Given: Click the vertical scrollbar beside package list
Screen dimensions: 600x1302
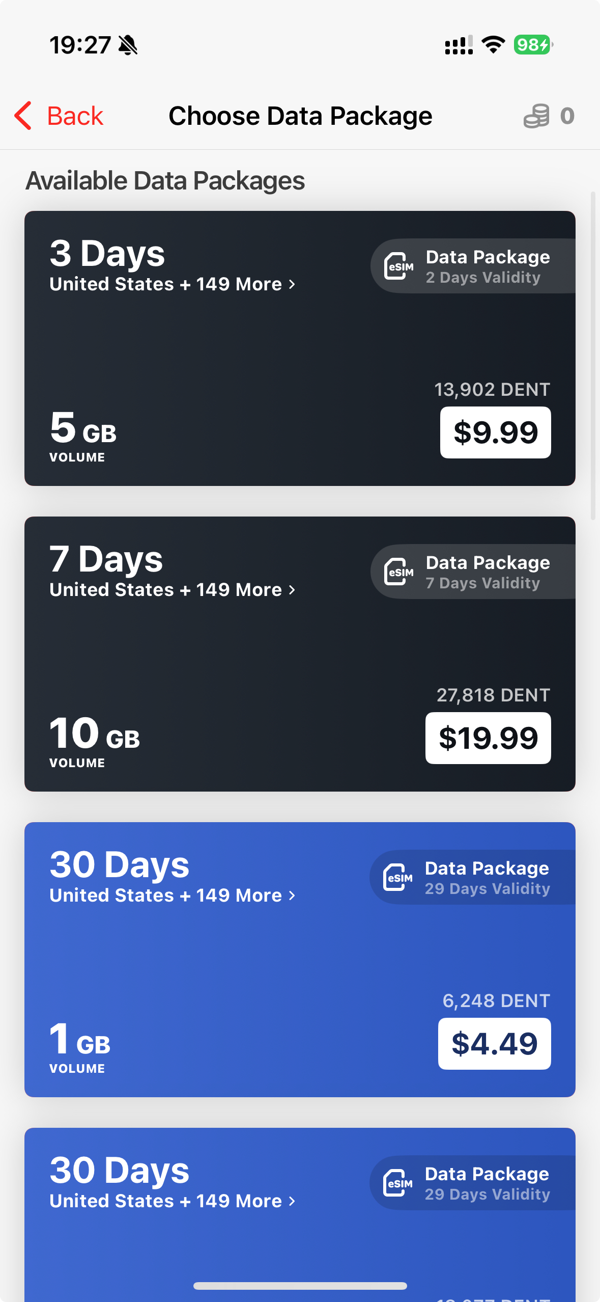Looking at the screenshot, I should pyautogui.click(x=593, y=356).
